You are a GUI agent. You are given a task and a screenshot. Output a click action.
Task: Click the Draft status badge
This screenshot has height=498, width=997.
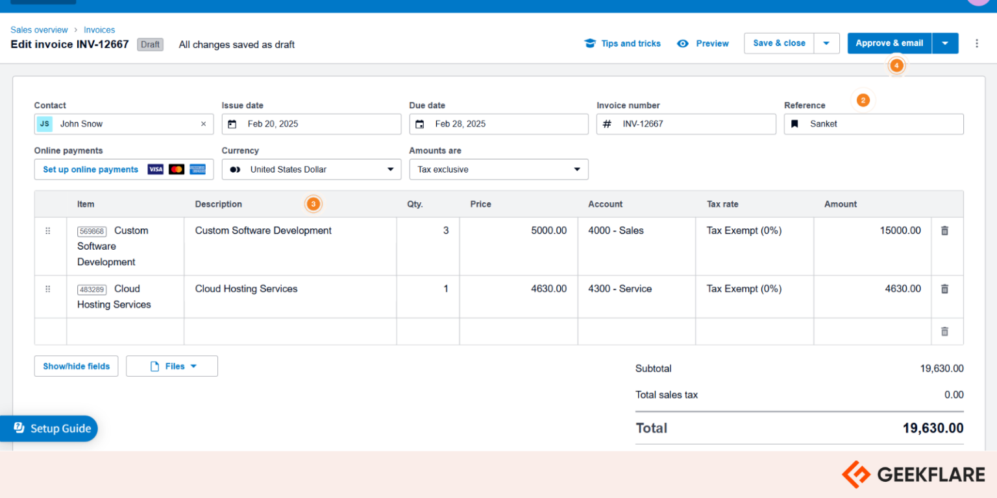150,45
